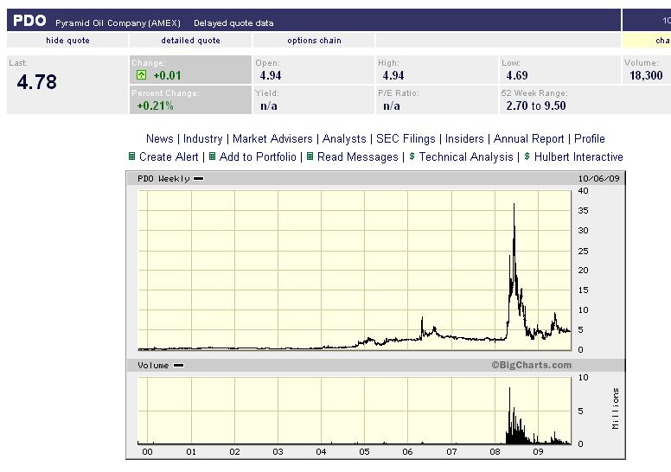Viewport: 671px width, 472px height.
Task: Open the Industry link
Action: [x=203, y=138]
